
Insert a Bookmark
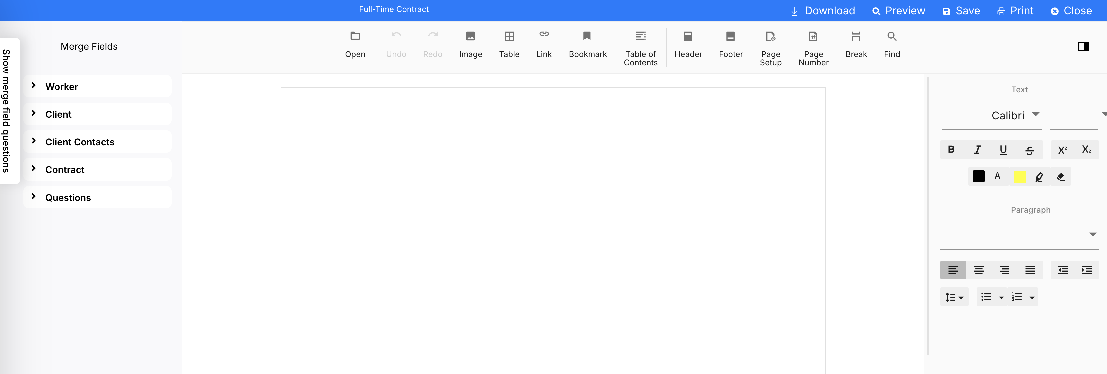click(588, 45)
